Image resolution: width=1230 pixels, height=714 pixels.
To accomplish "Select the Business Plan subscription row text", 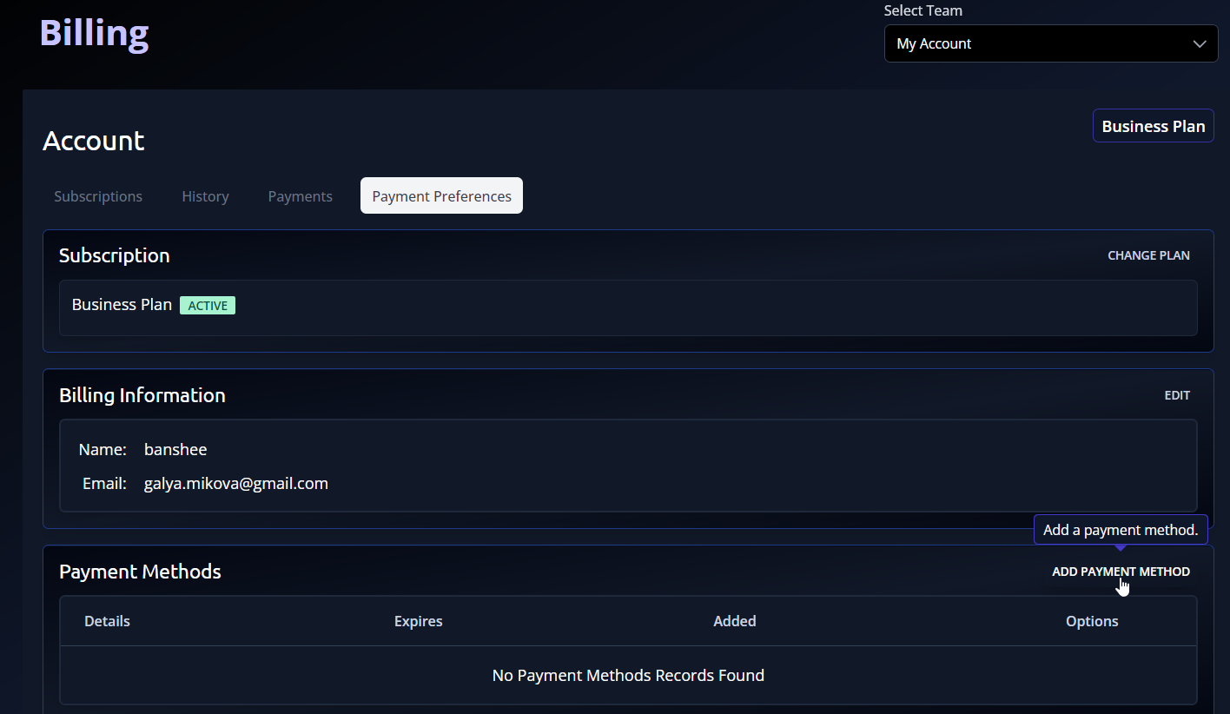I will (x=122, y=305).
